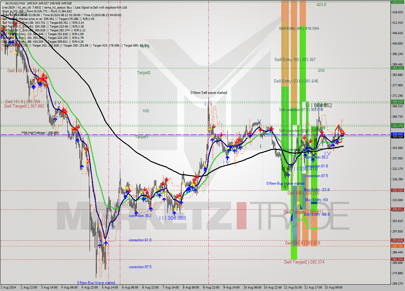Click the 'Sell 100 | 320.255' label
Viewport: 405px width, 291px height.
(x=303, y=193)
